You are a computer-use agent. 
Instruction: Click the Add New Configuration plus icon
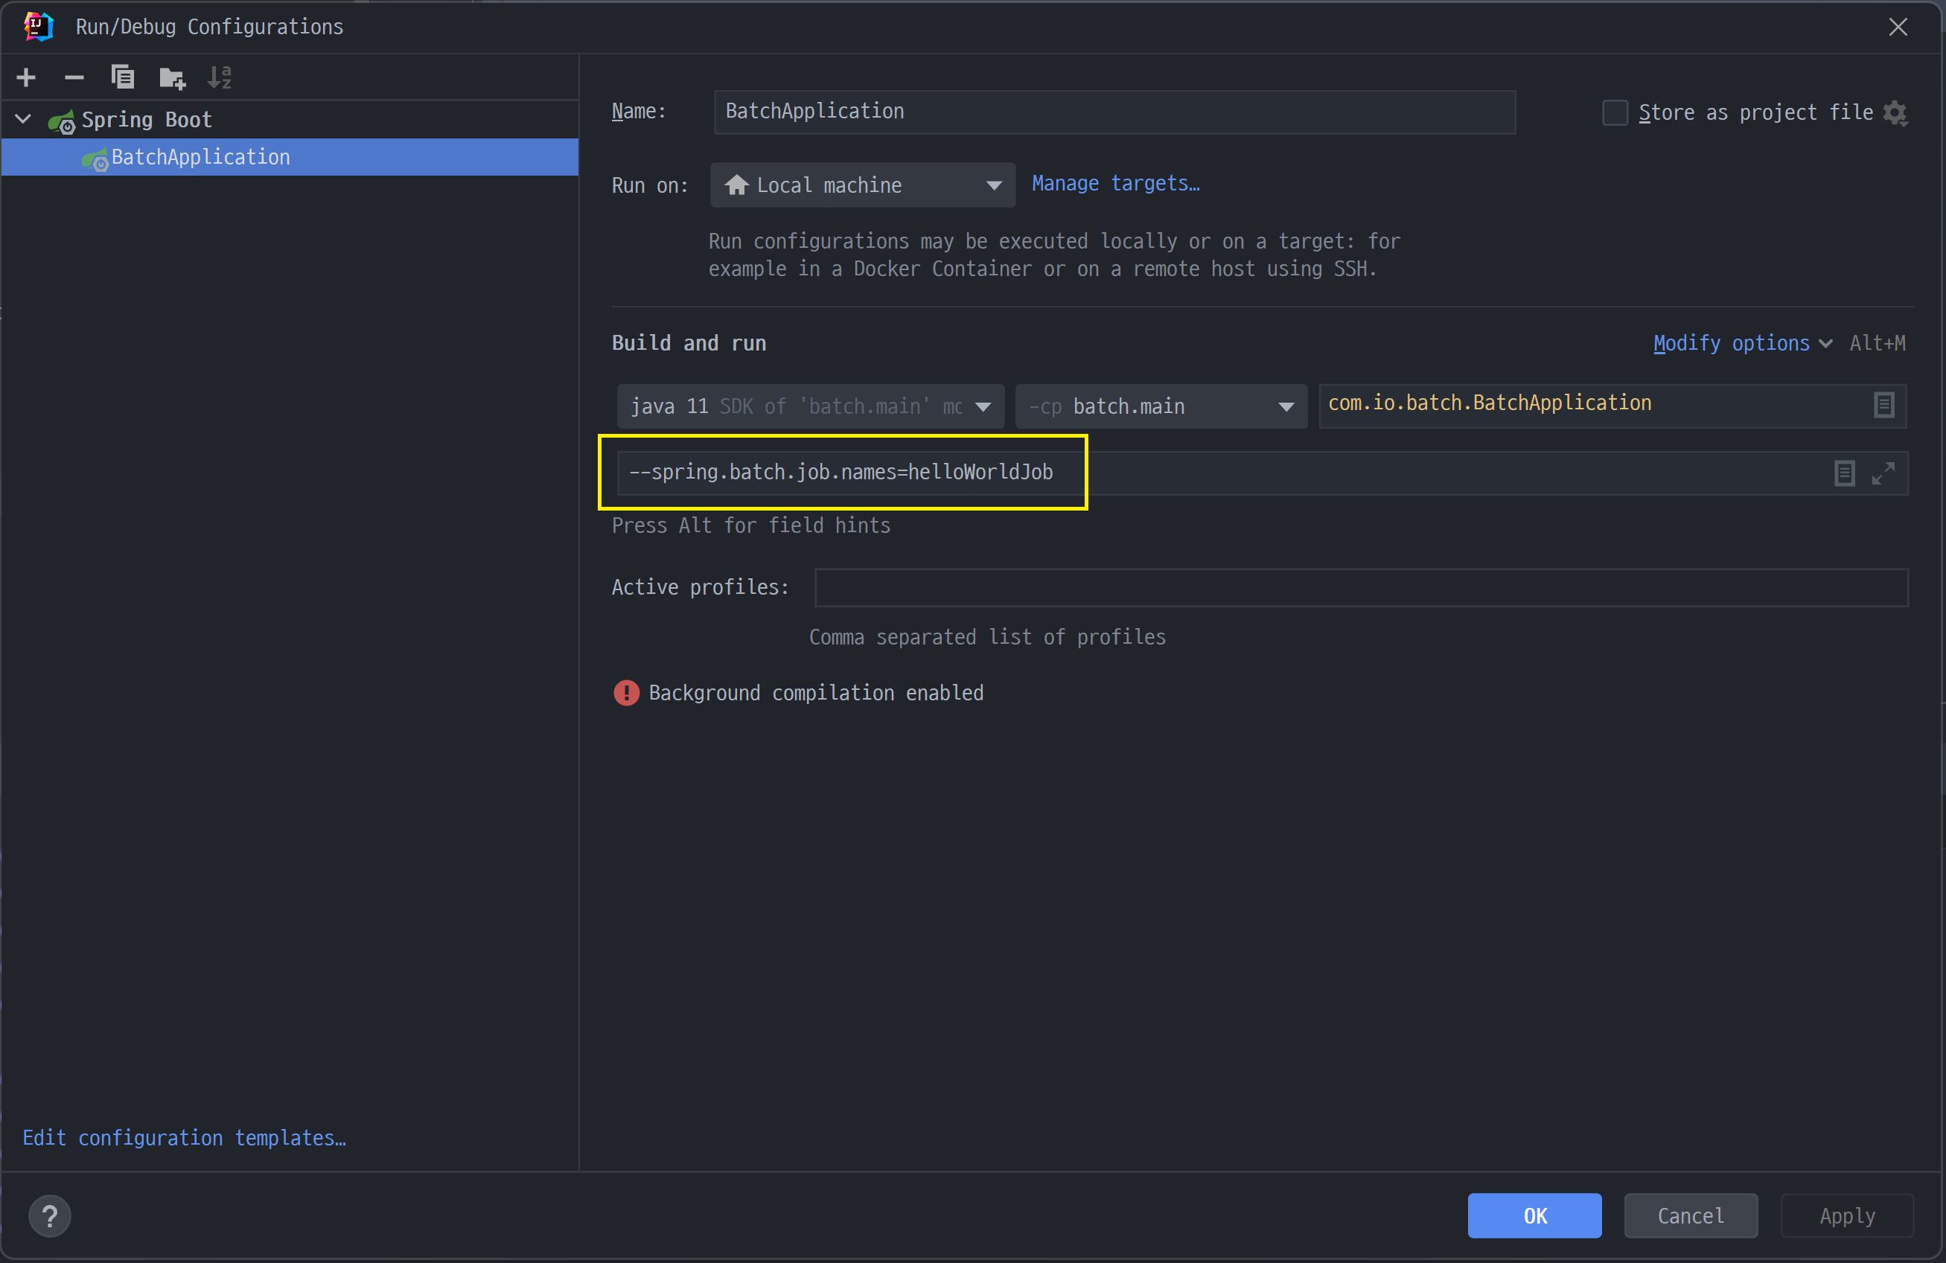click(x=26, y=77)
